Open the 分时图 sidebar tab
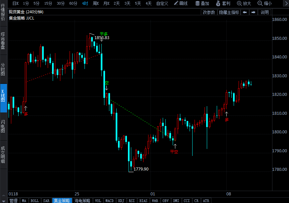Screen dimensions: 289x203 pos(3,69)
